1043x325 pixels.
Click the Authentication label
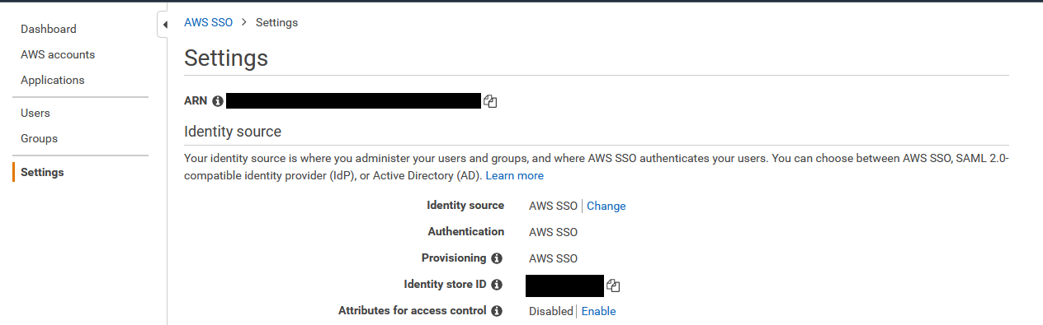tap(466, 231)
